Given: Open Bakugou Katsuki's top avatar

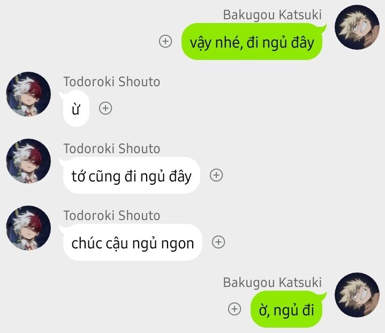Looking at the screenshot, I should [357, 27].
